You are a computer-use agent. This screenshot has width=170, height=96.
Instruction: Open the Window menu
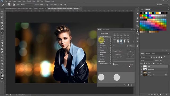[47, 1]
